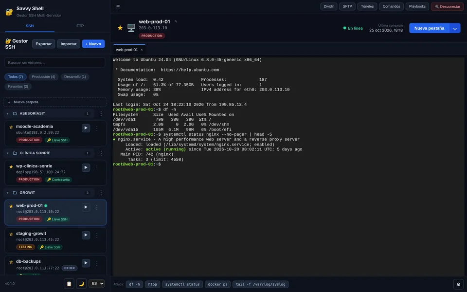467x292 pixels.
Task: Connect to moodle-academia with play button
Action: (86, 128)
